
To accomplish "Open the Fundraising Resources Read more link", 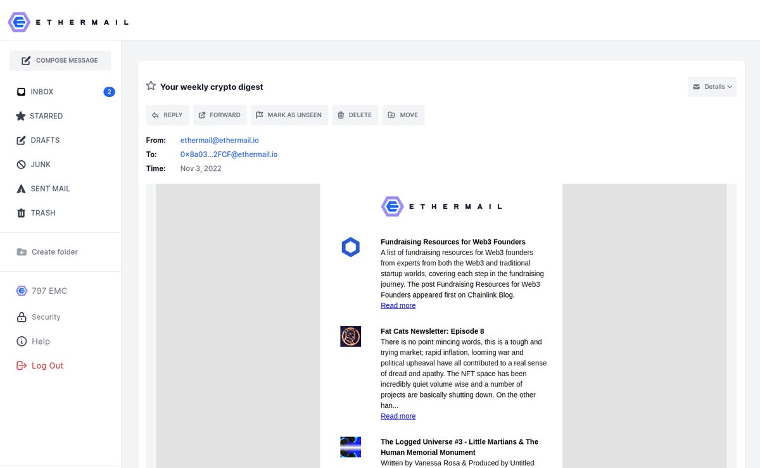I will click(398, 305).
